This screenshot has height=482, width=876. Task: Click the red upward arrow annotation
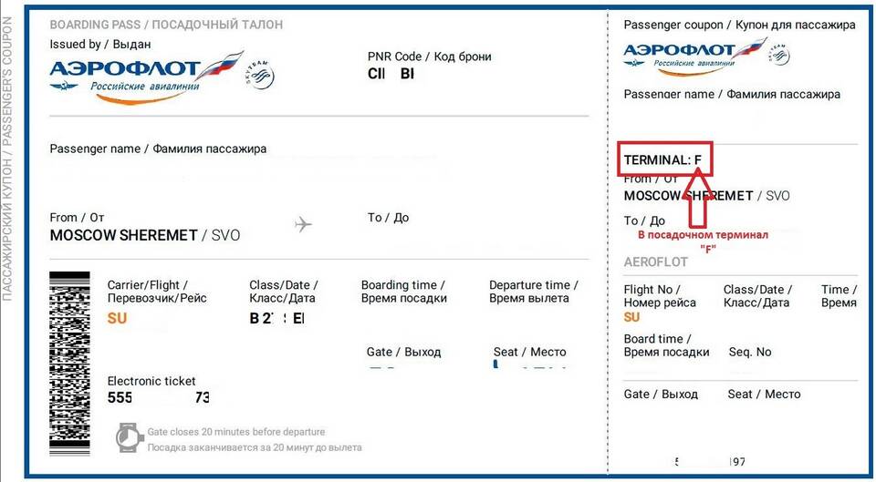point(696,200)
